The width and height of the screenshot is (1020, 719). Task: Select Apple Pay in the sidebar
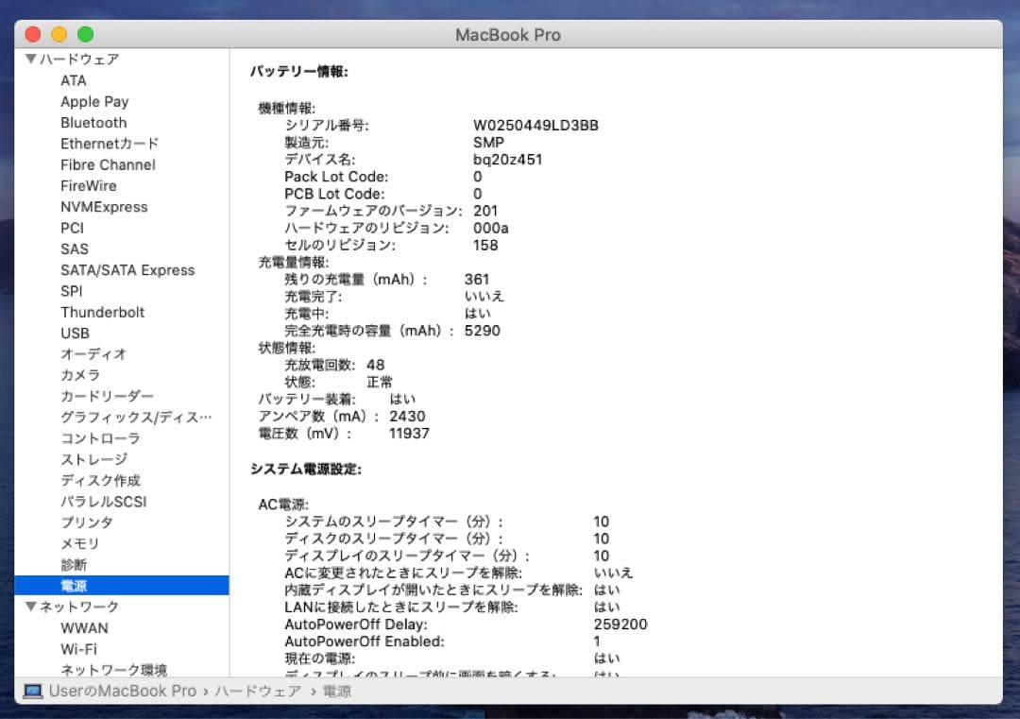point(94,101)
